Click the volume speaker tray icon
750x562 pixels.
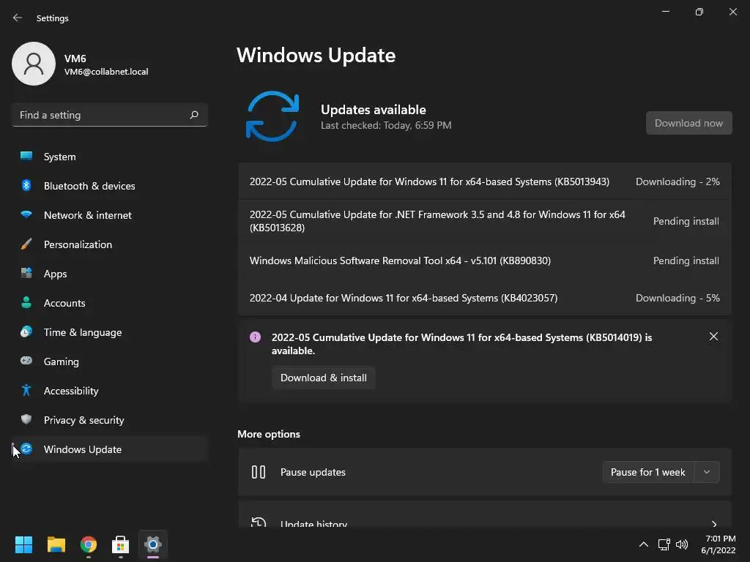pos(682,544)
